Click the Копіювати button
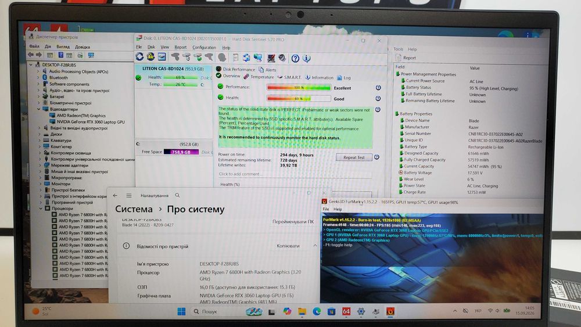581x327 pixels. (288, 246)
